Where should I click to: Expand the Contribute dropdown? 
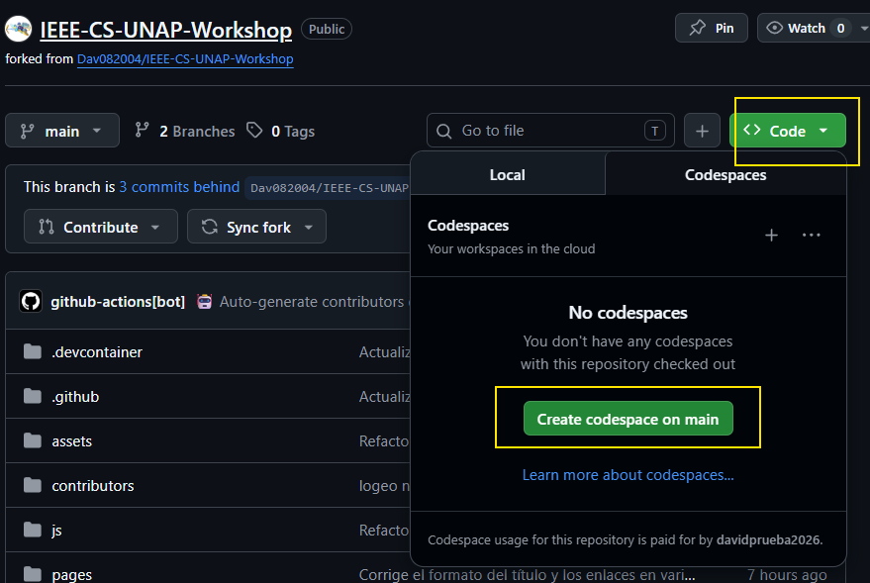point(100,227)
